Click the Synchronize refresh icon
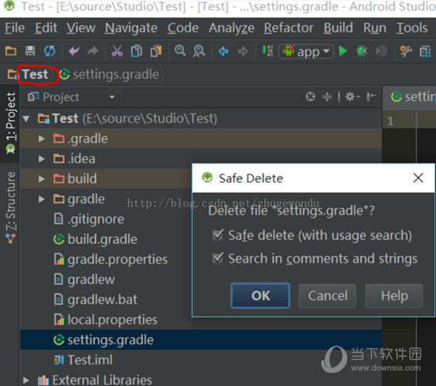Screen dimensions: 436x386 point(49,51)
